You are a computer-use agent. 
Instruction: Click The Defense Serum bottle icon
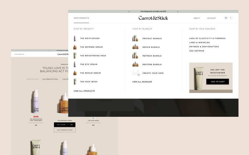(x=75, y=47)
